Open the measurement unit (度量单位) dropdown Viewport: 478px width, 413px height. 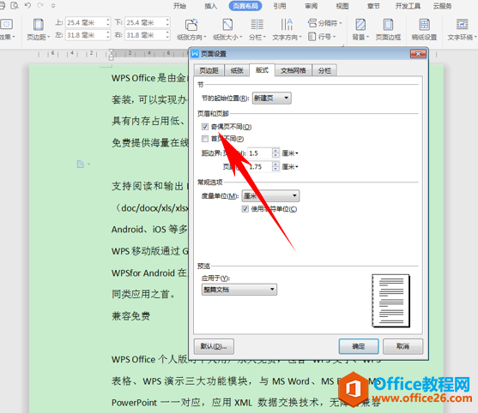pyautogui.click(x=270, y=195)
